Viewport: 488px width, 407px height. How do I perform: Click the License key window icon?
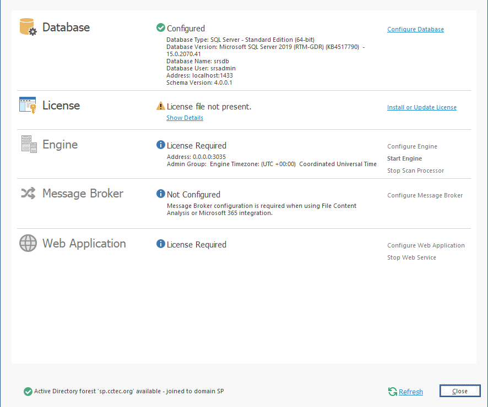click(x=28, y=105)
